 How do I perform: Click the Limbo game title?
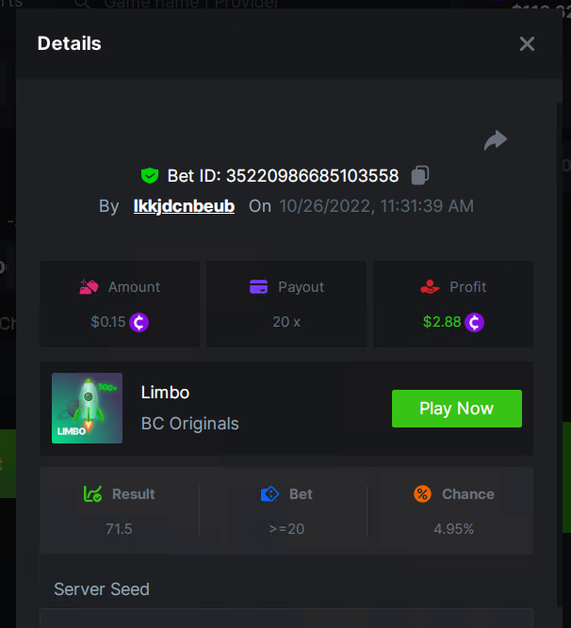pyautogui.click(x=165, y=392)
